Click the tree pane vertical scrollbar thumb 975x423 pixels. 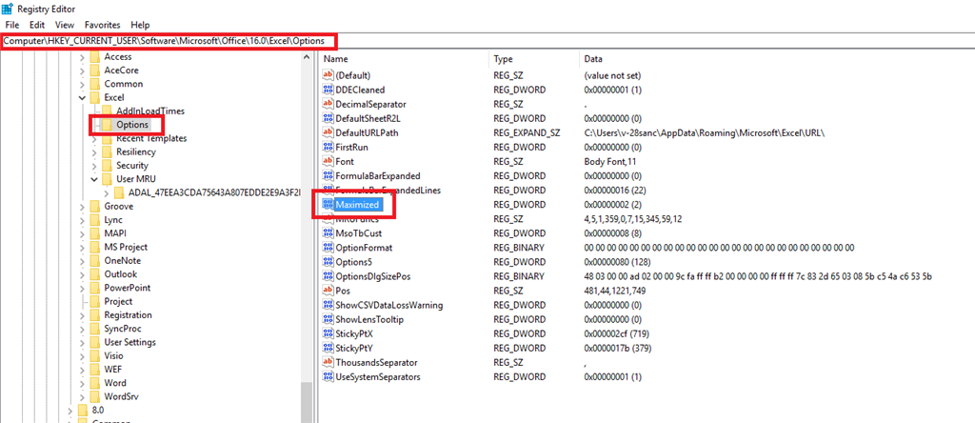click(x=307, y=402)
